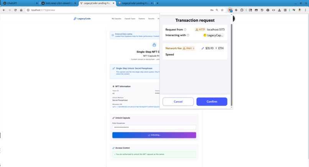Open the payment card icon in toolbar
Screen dimensions: 309x167
click(x=256, y=10)
